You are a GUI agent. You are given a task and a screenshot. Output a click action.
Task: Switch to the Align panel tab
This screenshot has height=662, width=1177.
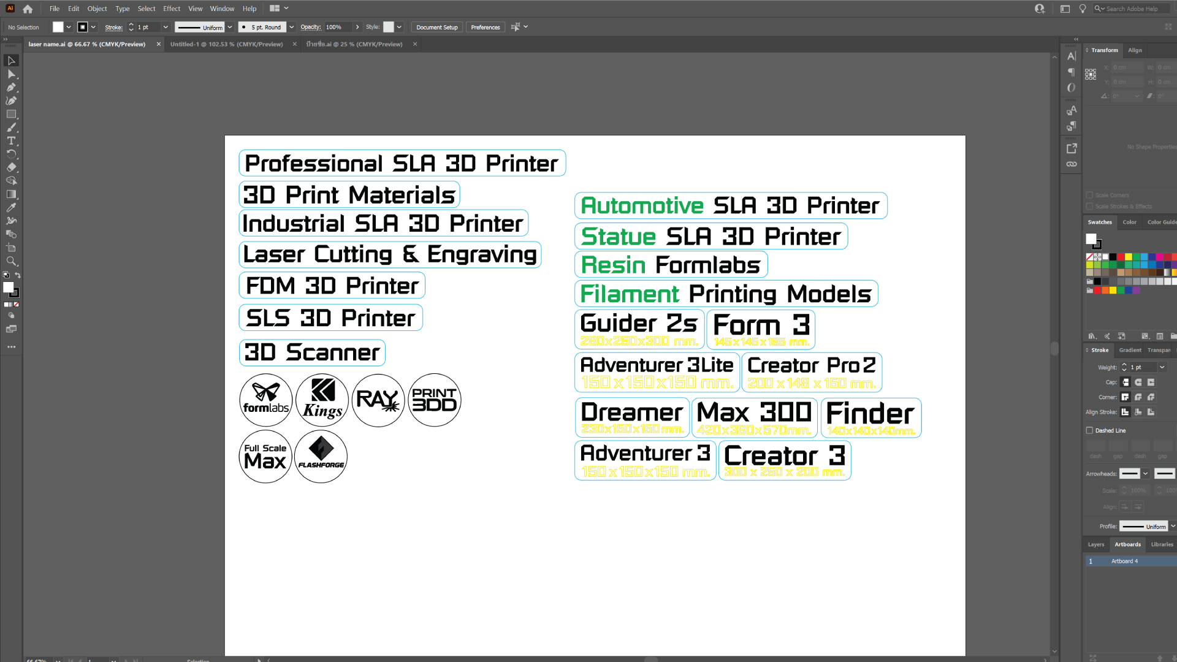(1135, 50)
